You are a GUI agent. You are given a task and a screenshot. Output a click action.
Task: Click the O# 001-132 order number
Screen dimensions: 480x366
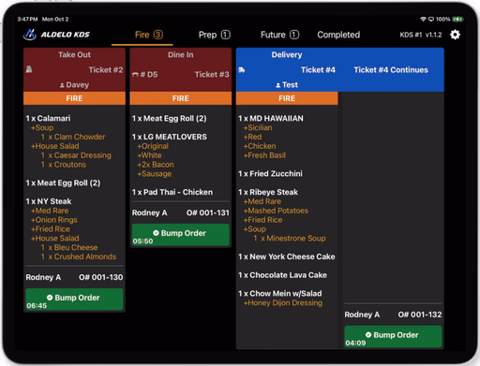(x=420, y=315)
